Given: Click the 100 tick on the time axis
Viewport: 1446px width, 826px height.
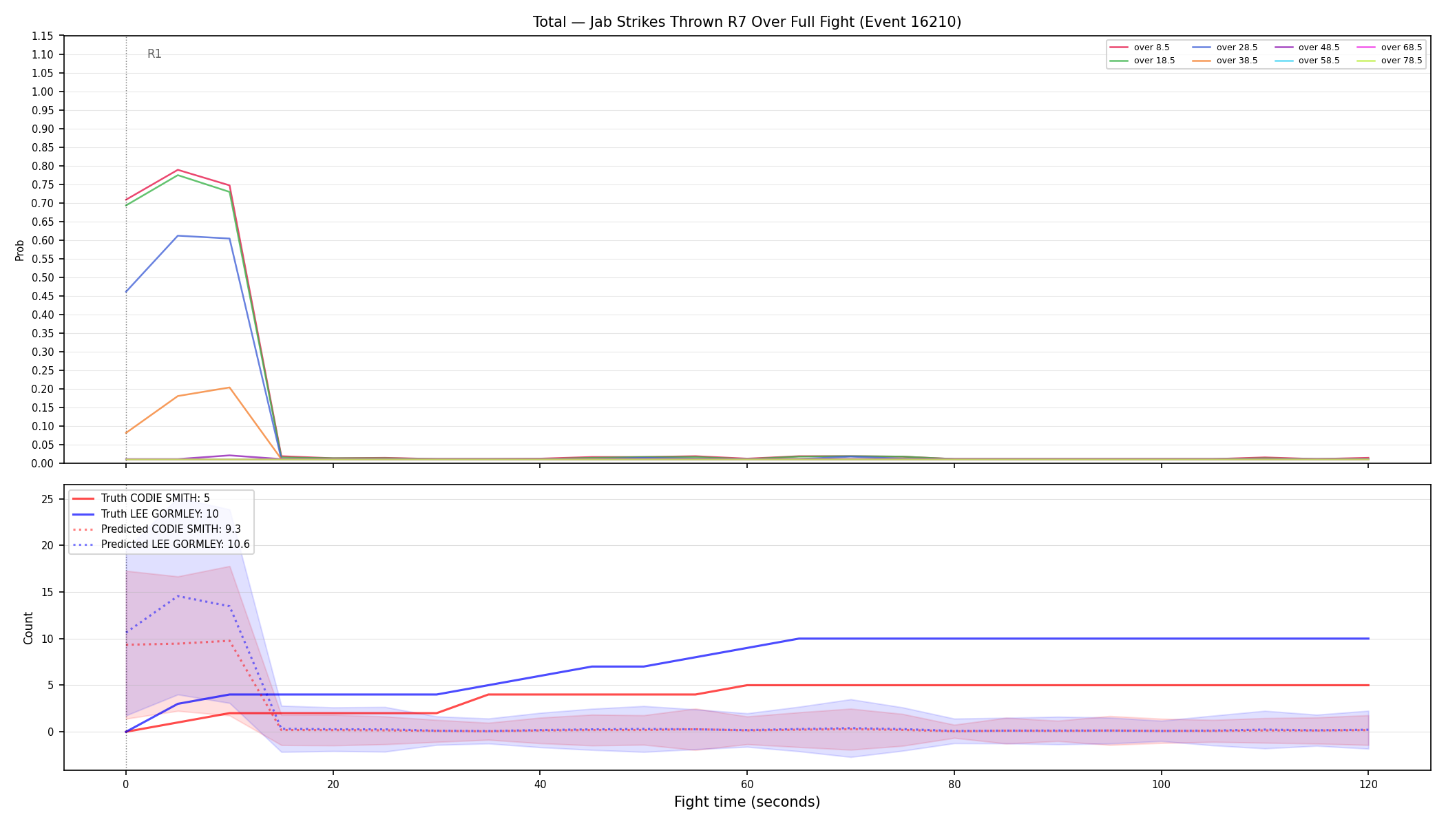Looking at the screenshot, I should pos(1161,784).
